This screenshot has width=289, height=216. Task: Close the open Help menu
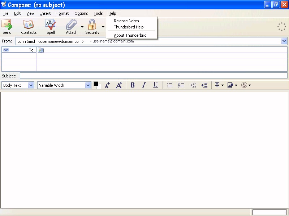coord(112,13)
